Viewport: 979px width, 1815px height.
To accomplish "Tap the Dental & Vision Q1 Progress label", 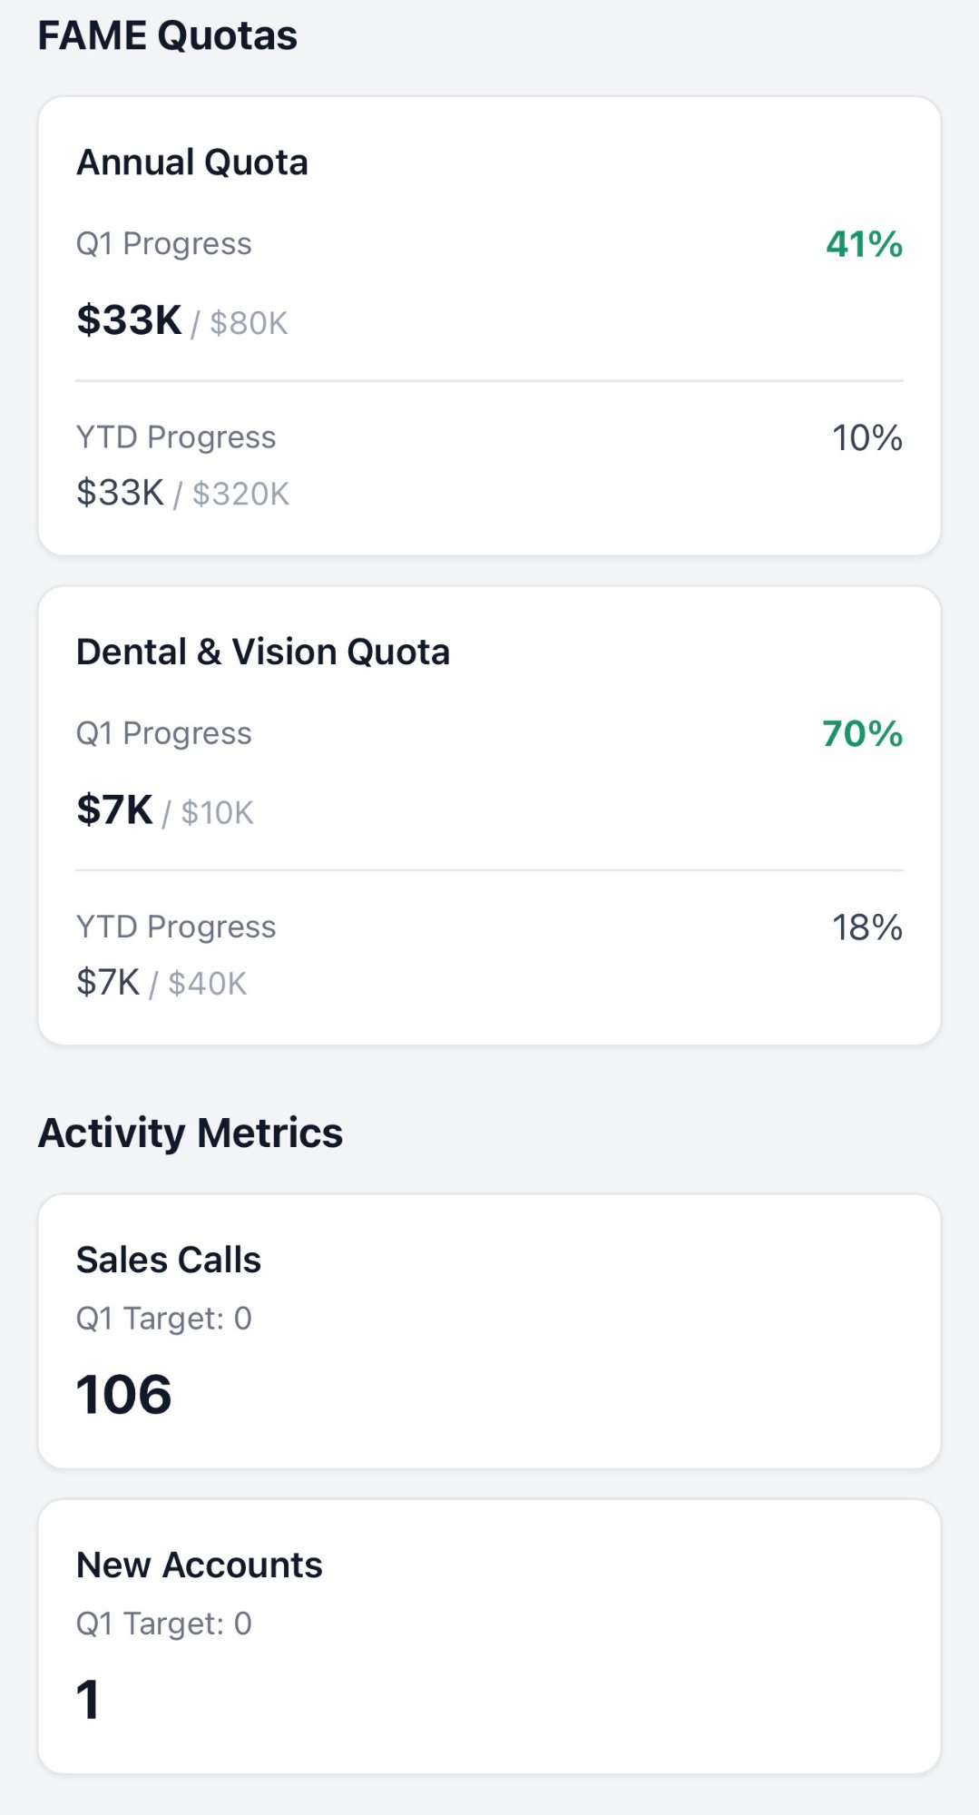I will coord(164,733).
